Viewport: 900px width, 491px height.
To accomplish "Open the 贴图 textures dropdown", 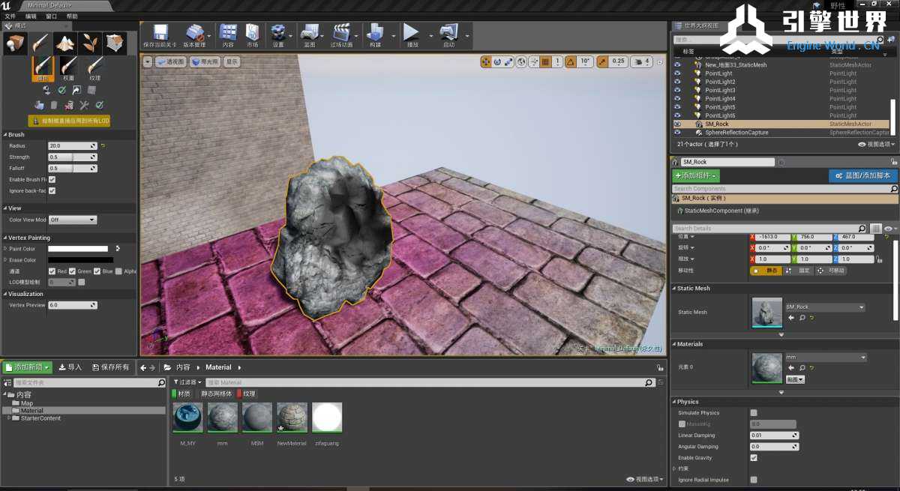I will (x=795, y=379).
